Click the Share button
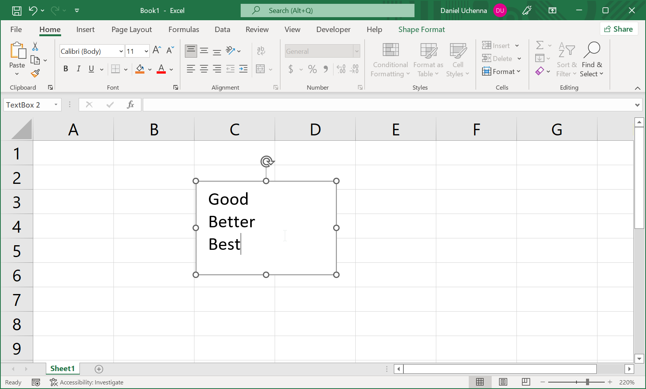Viewport: 646px width, 389px height. click(x=618, y=29)
